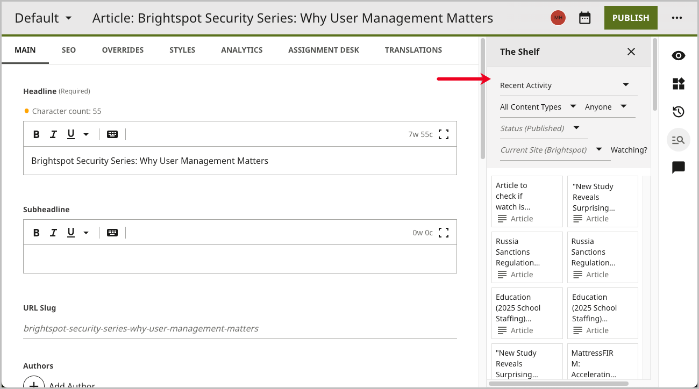Open the conversation chat icon

[x=679, y=168]
